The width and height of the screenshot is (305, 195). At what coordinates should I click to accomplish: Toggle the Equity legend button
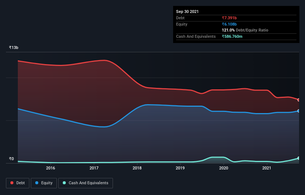(x=44, y=183)
